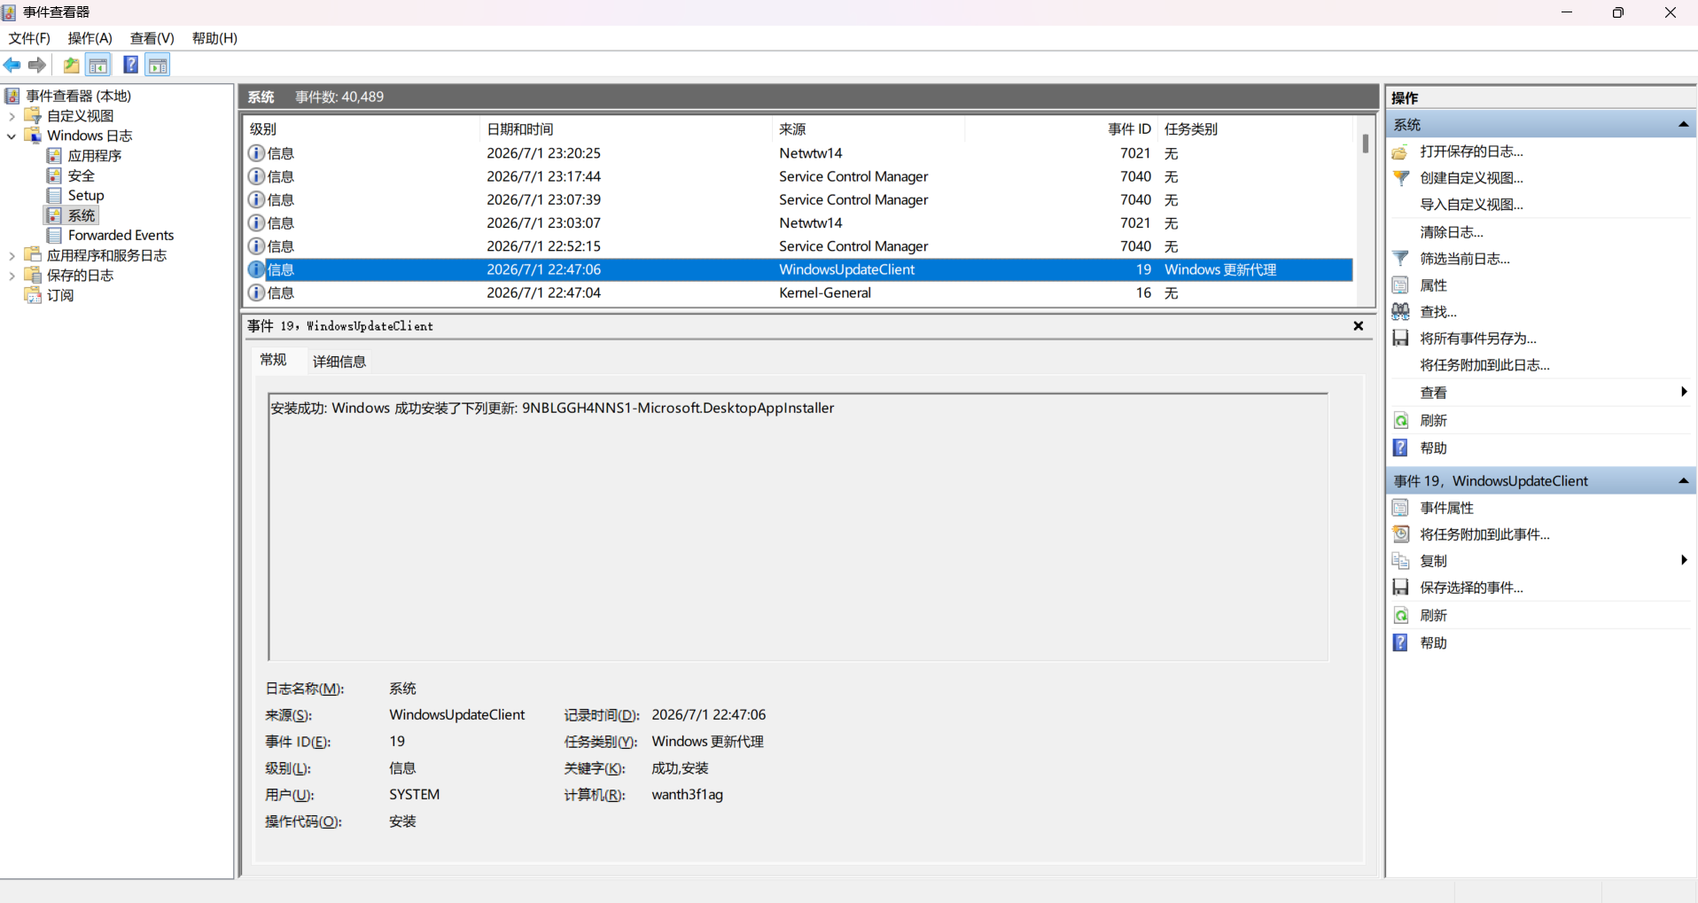Switch to the 详细信息 tab
1698x903 pixels.
(x=339, y=362)
